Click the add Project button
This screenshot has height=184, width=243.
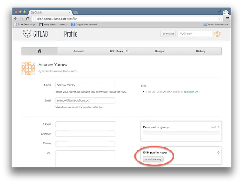168,34
